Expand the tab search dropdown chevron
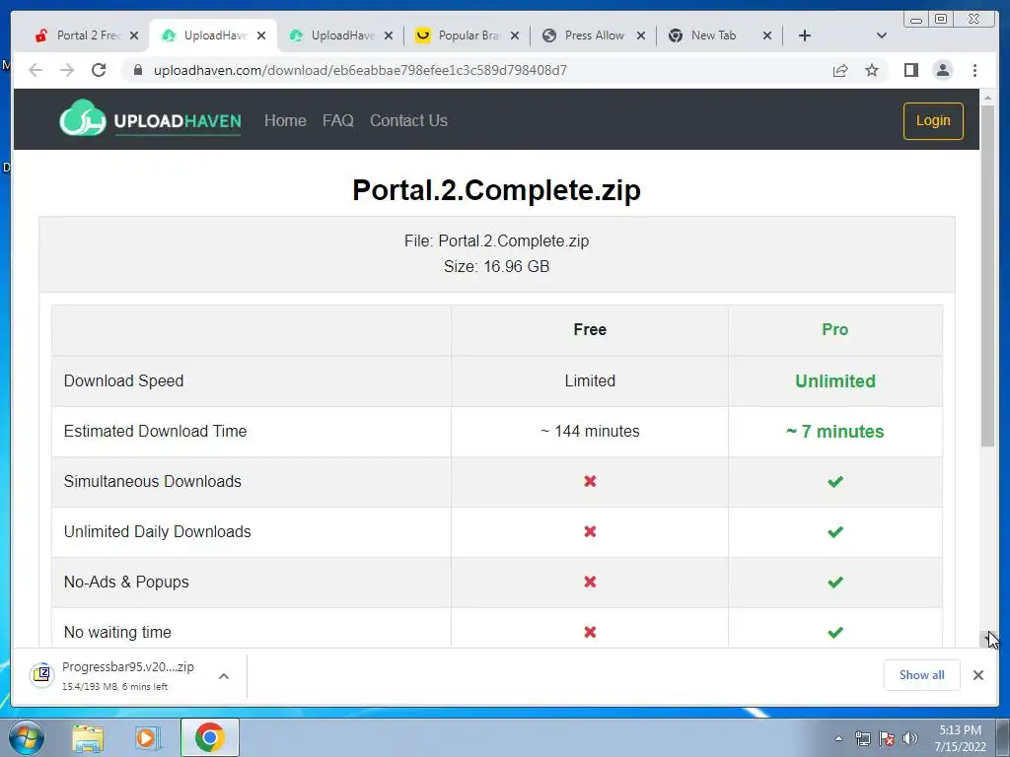The height and width of the screenshot is (757, 1010). pyautogui.click(x=882, y=35)
